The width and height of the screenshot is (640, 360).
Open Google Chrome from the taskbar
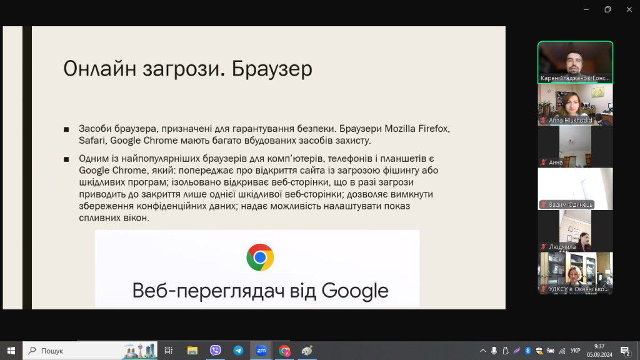coord(284,351)
